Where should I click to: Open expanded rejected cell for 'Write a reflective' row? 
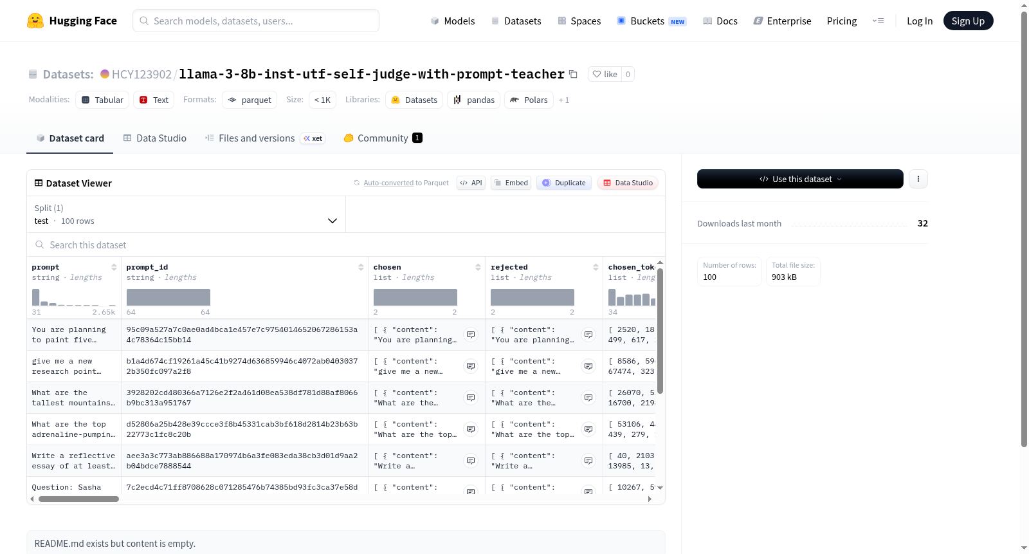click(588, 461)
